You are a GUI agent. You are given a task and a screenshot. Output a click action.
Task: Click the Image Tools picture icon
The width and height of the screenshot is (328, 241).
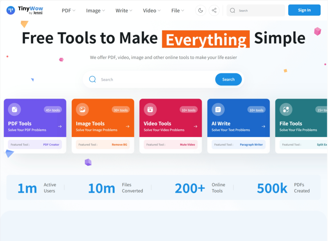pyautogui.click(x=82, y=109)
